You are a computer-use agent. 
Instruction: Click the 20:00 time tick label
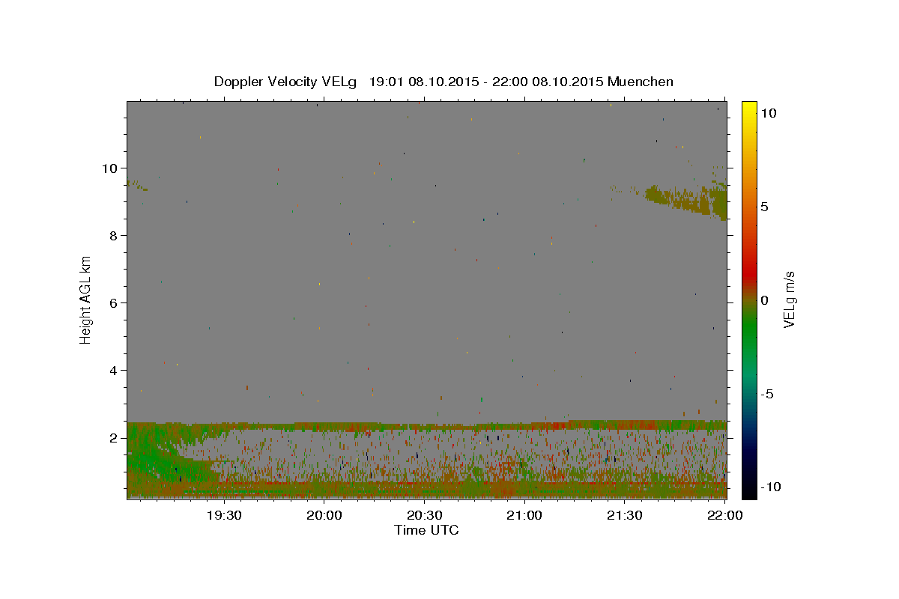(x=324, y=516)
